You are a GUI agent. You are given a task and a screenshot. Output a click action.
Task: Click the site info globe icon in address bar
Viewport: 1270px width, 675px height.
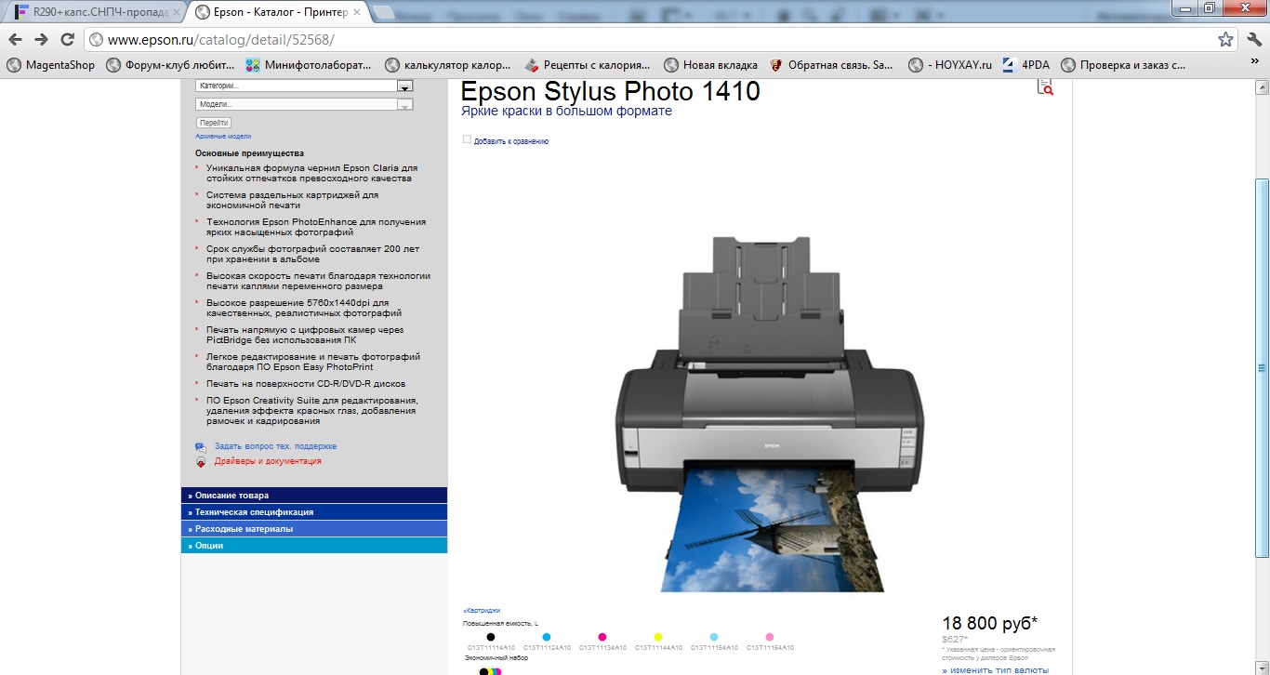point(96,39)
